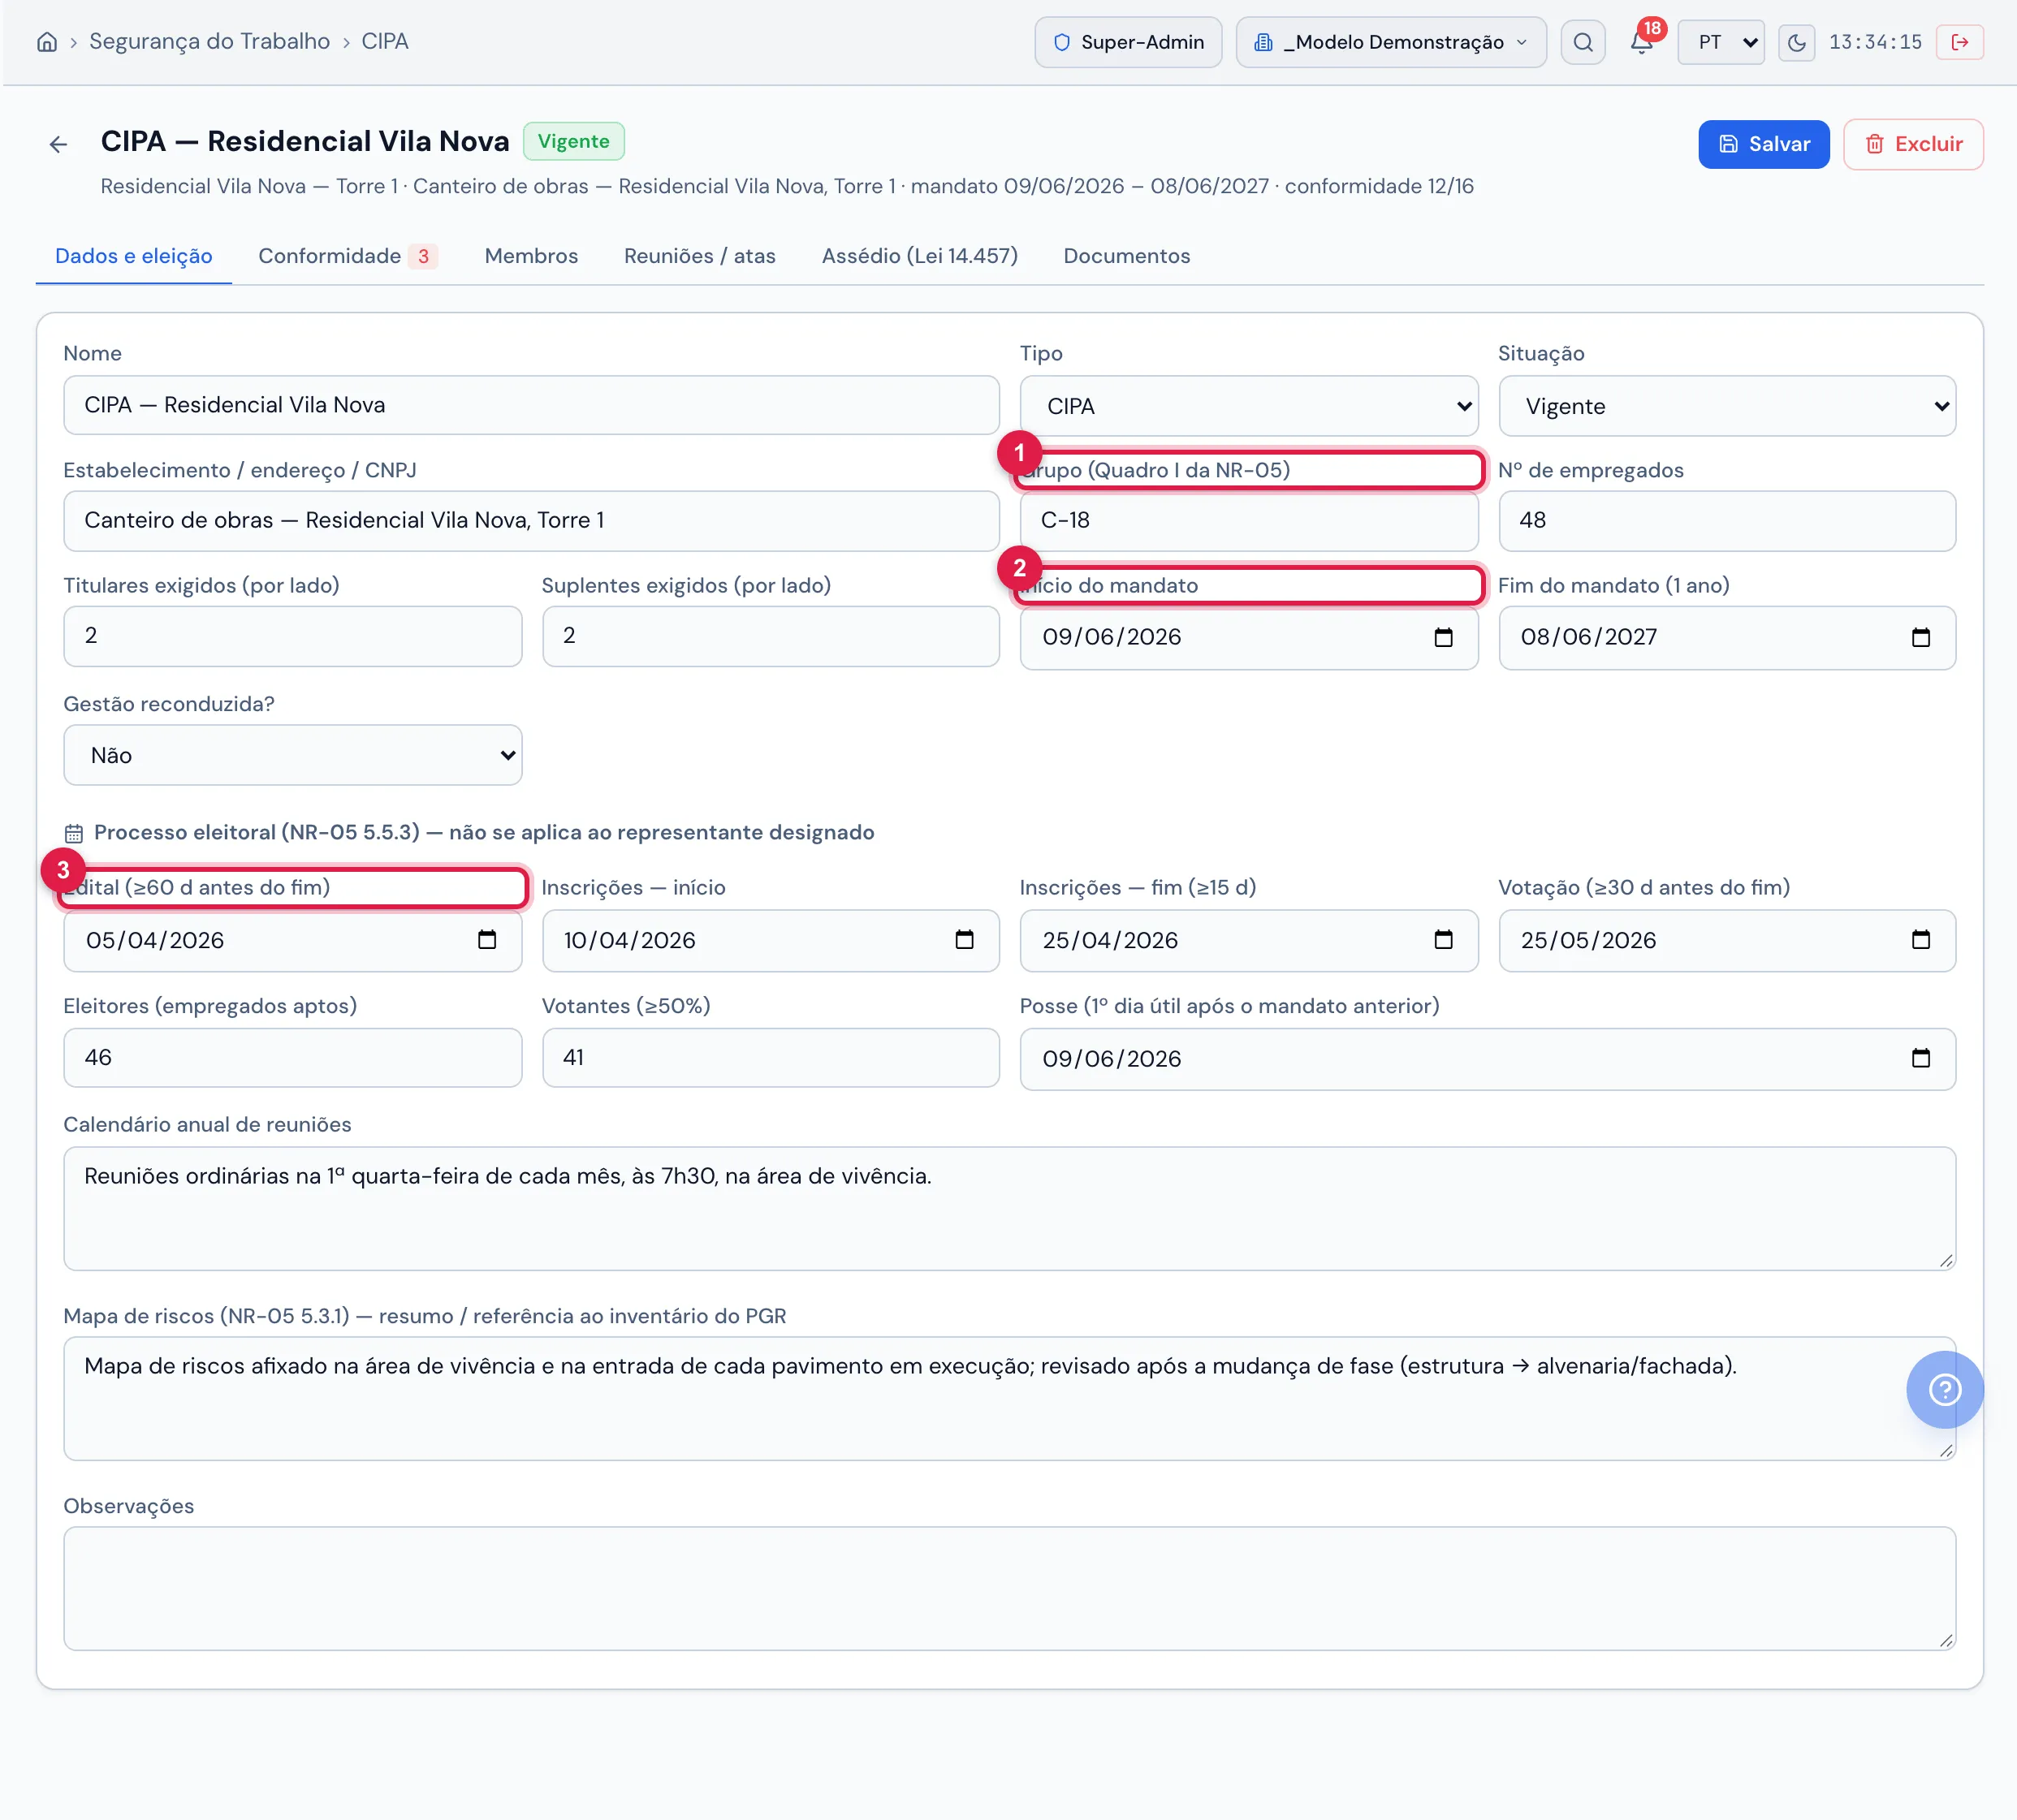This screenshot has width=2017, height=1820.
Task: Expand the _Modelo Demonstração company selector
Action: pyautogui.click(x=1390, y=42)
